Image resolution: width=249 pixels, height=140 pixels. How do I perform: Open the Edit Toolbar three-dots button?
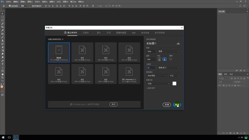tap(2, 81)
